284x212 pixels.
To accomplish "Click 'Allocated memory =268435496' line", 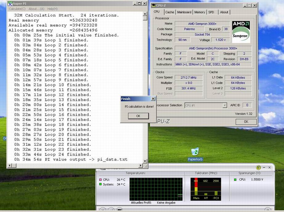I will (x=53, y=30).
